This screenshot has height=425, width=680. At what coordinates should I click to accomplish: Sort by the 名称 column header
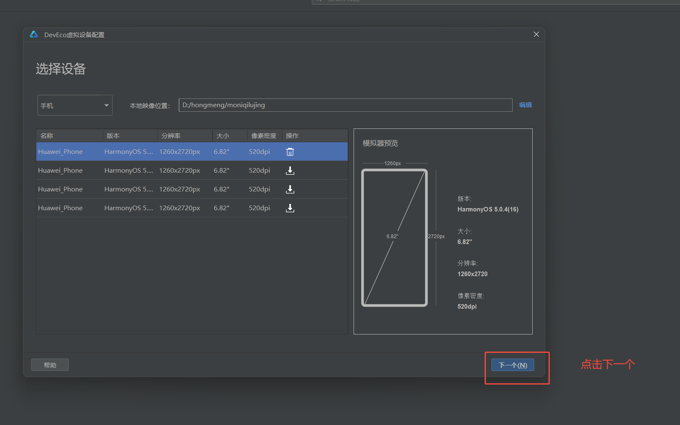point(70,136)
